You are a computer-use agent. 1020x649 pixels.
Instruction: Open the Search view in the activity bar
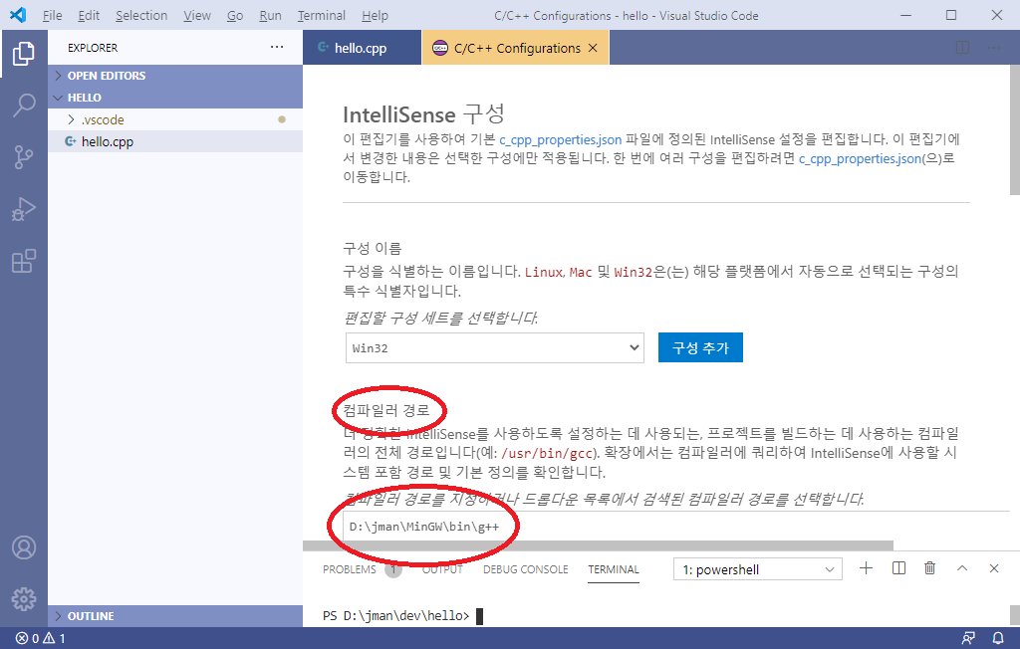click(24, 105)
